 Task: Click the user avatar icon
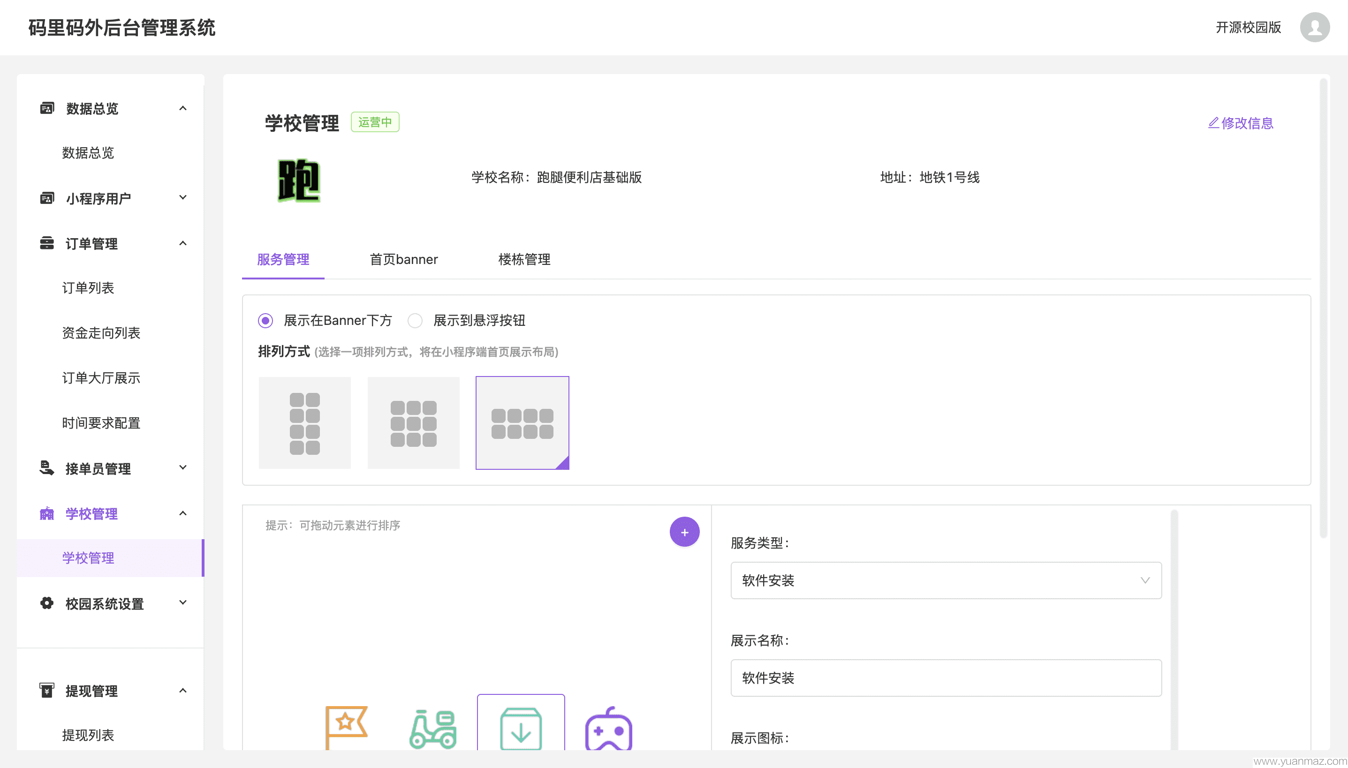pos(1314,27)
